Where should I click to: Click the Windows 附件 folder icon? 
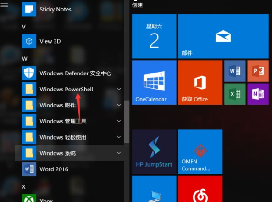click(x=29, y=105)
